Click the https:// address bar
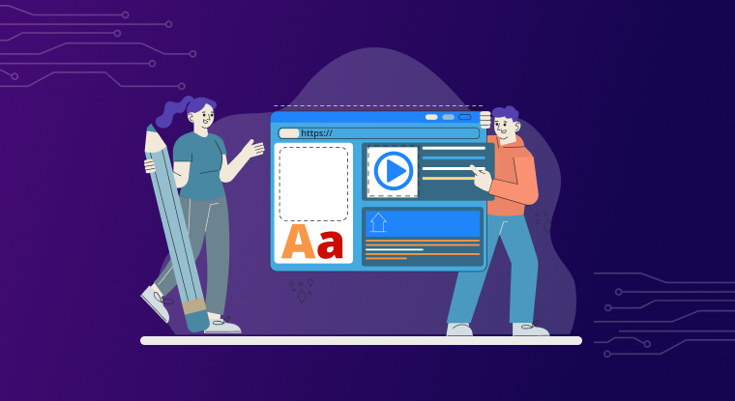Viewport: 735px width, 401px height. coord(387,133)
